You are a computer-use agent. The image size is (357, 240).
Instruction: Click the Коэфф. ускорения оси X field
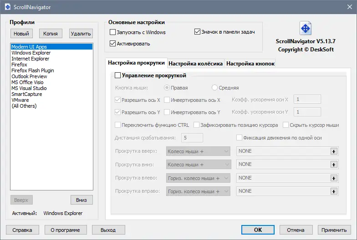pyautogui.click(x=307, y=99)
